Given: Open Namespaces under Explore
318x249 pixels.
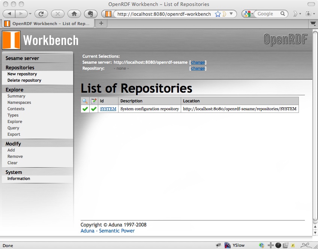Looking at the screenshot, I should pyautogui.click(x=19, y=102).
